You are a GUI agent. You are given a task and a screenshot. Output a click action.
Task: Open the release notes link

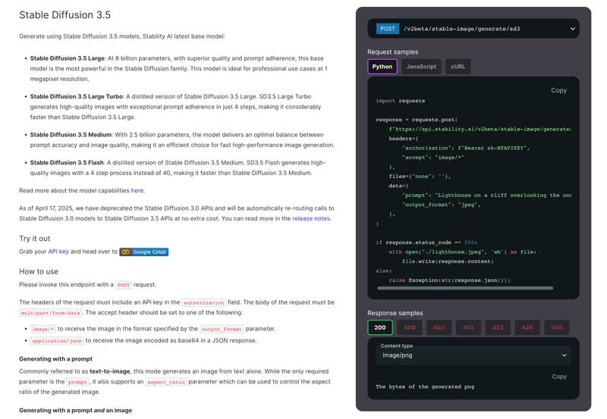[x=311, y=218]
